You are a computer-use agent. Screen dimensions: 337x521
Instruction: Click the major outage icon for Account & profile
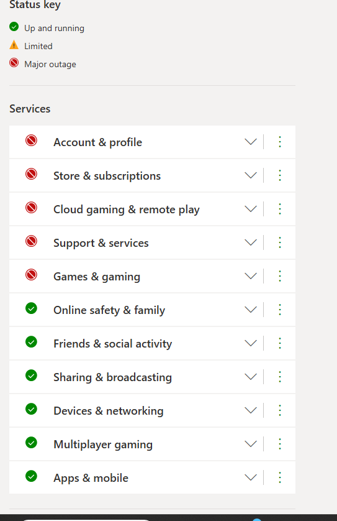click(31, 141)
